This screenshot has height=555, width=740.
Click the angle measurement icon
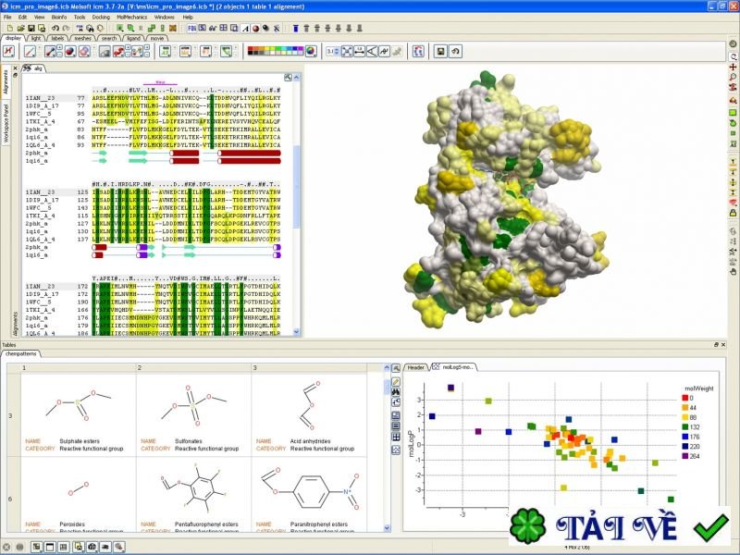[372, 51]
